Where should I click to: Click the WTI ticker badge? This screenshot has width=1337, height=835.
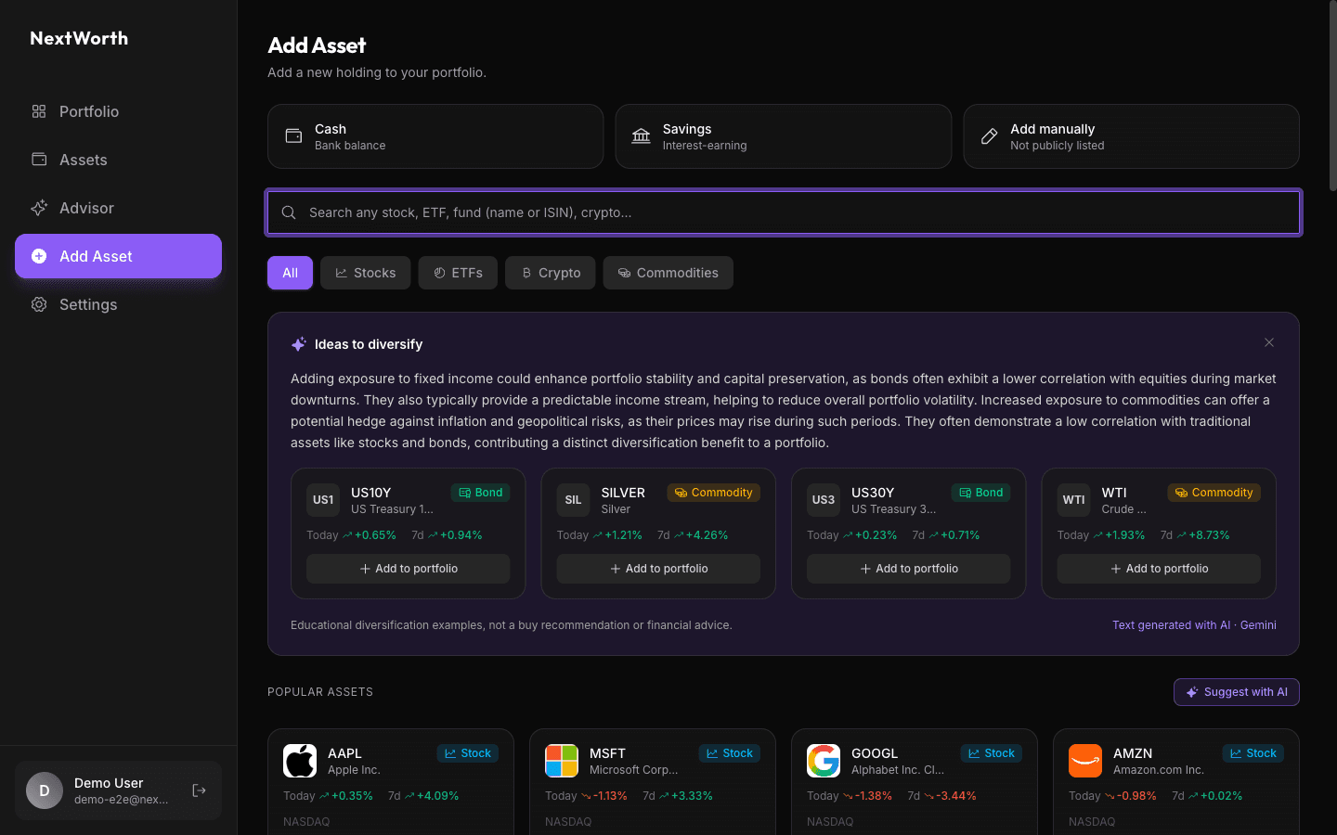click(1073, 500)
